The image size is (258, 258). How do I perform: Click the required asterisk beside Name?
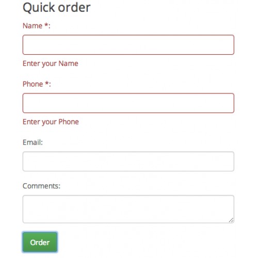[x=46, y=25]
